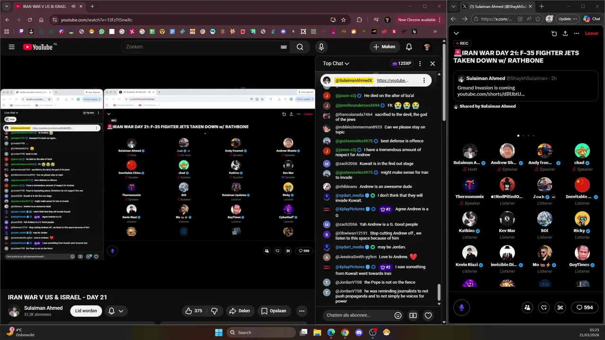605x340 pixels.
Task: Open the pinned youtube link in chat
Action: pos(392,80)
